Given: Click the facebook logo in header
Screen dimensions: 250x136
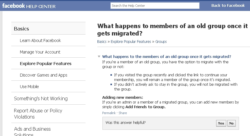Looking at the screenshot, I should (x=14, y=6).
